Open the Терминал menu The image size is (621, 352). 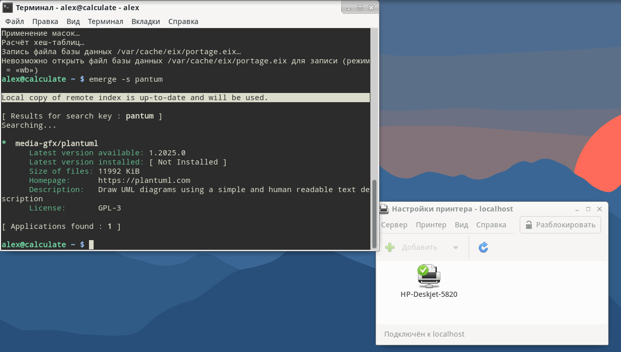[x=105, y=21]
